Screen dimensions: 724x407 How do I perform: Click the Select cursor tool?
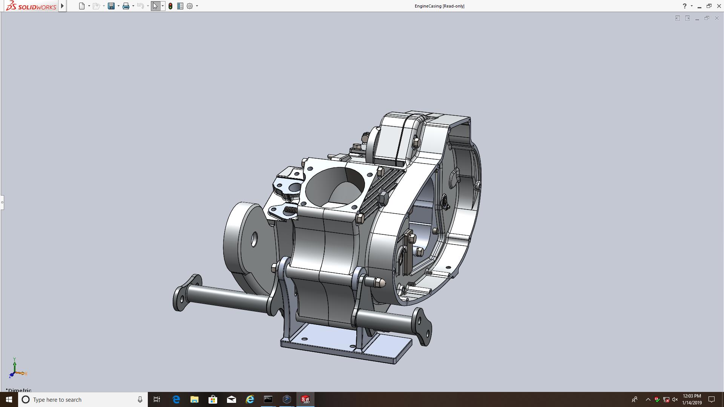(x=155, y=6)
